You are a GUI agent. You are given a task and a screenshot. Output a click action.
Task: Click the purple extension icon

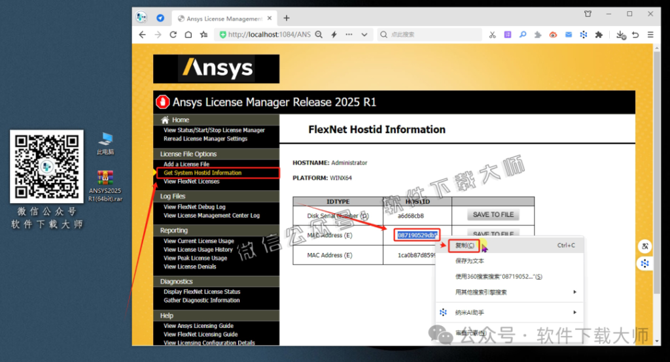pyautogui.click(x=508, y=35)
